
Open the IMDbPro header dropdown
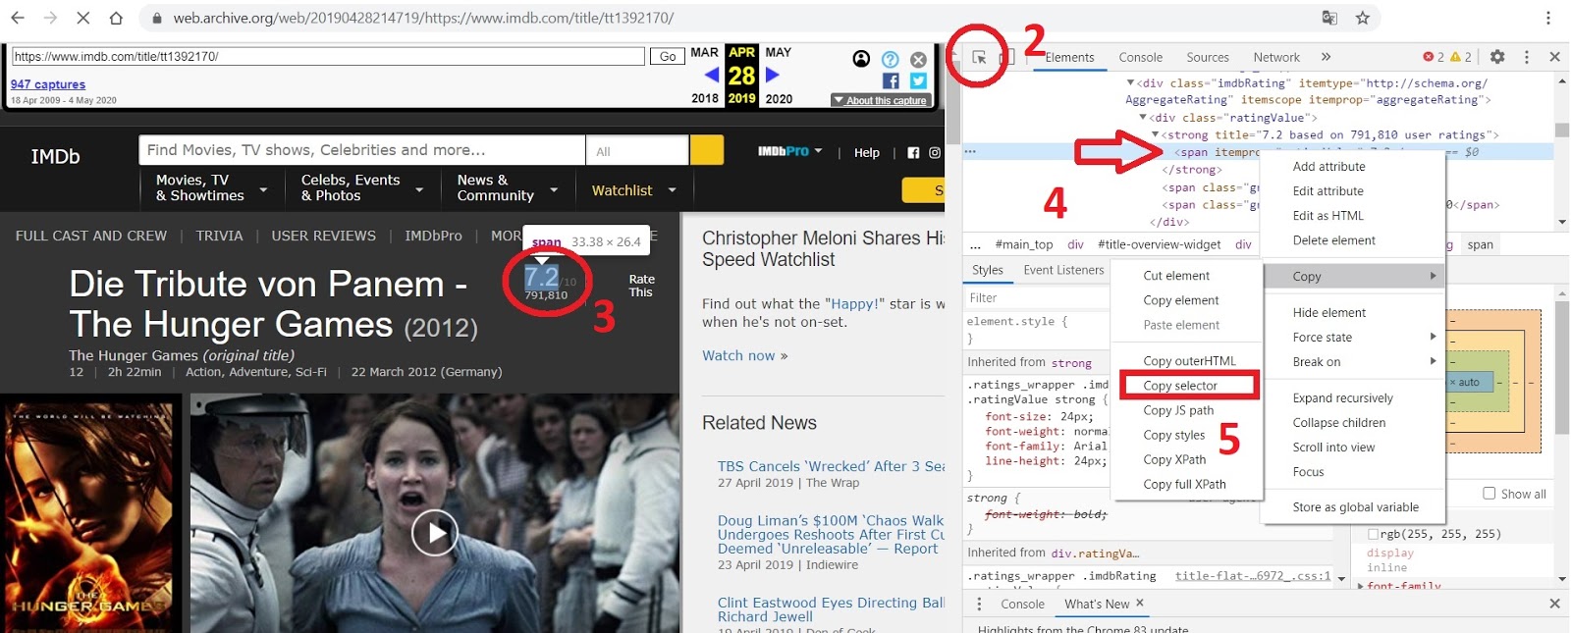coord(789,151)
